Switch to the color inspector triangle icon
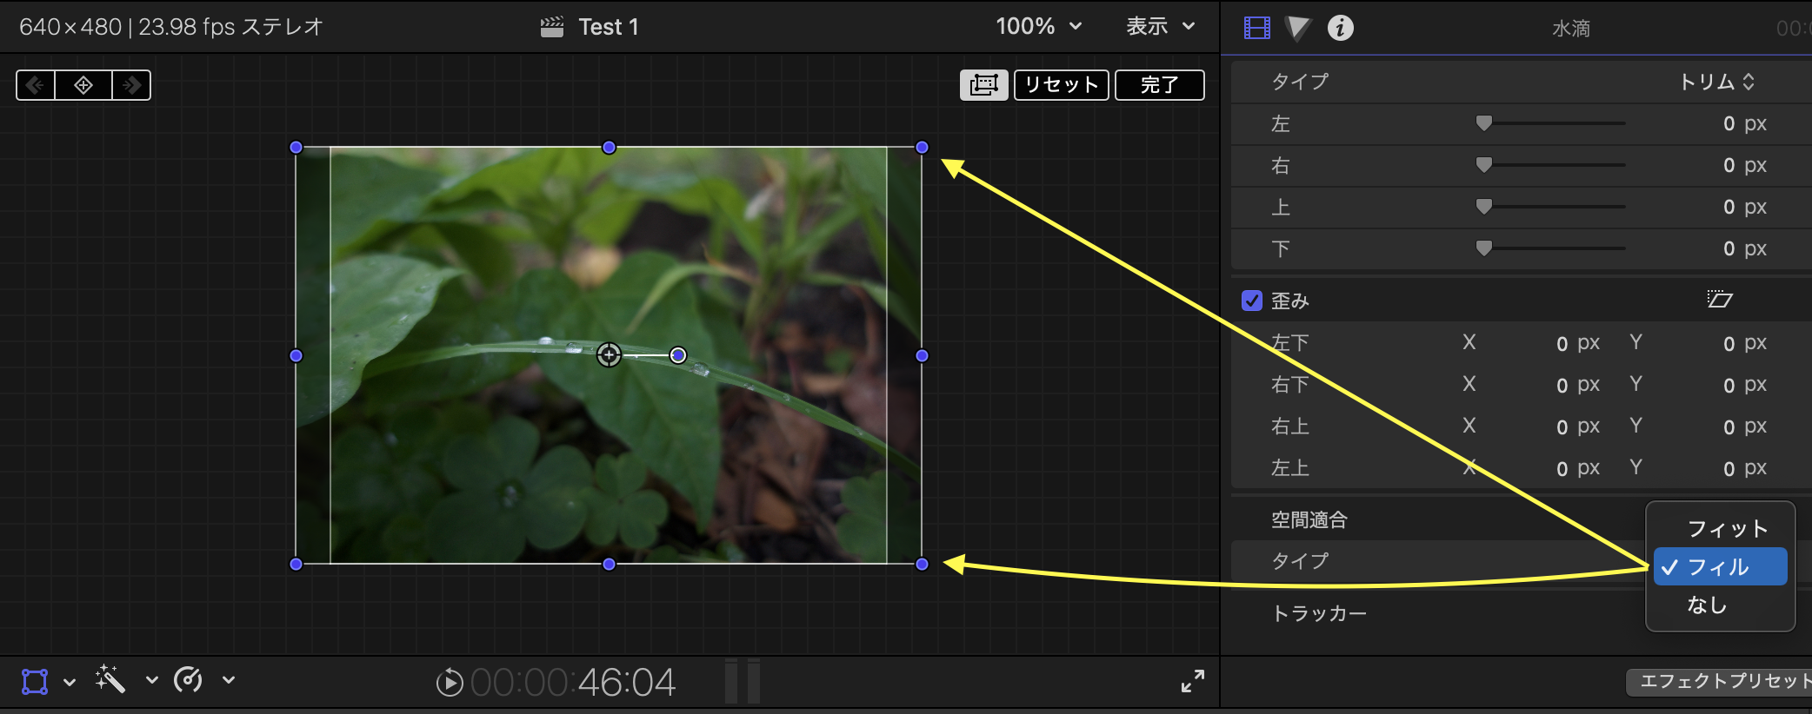Image resolution: width=1812 pixels, height=714 pixels. point(1297,28)
